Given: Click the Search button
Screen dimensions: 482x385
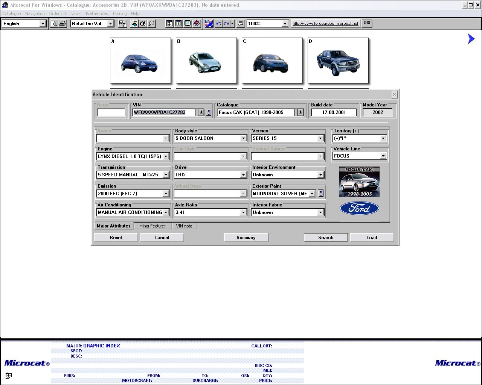Looking at the screenshot, I should tap(326, 238).
